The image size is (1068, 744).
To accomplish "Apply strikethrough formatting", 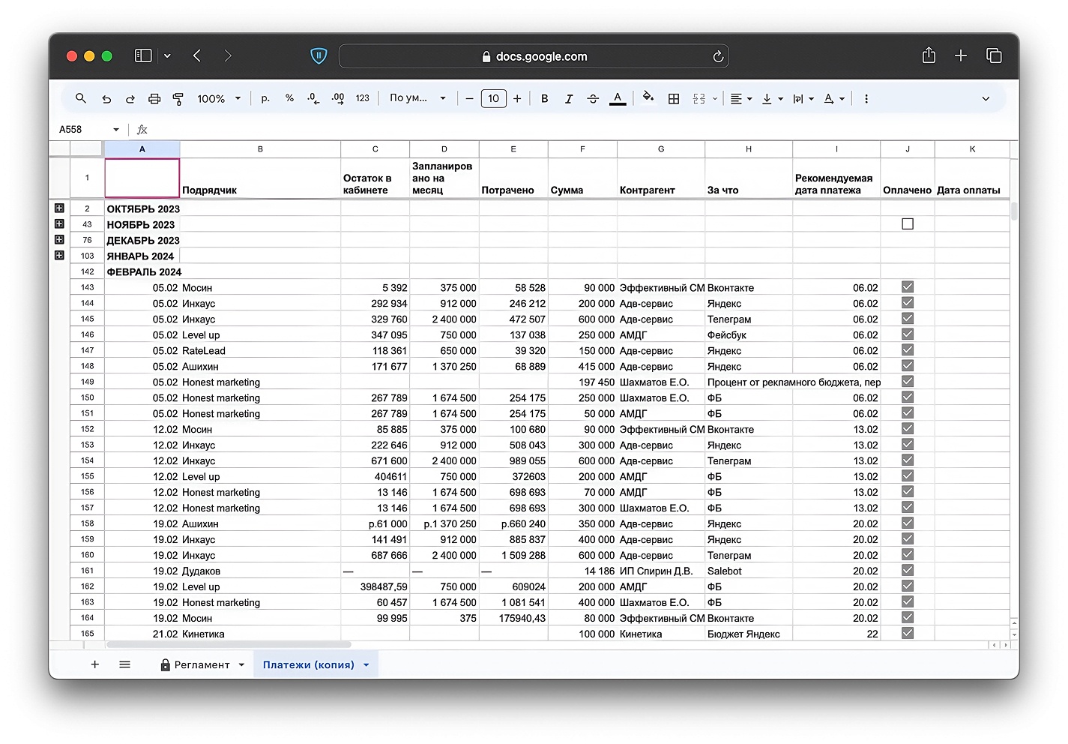I will [x=593, y=98].
